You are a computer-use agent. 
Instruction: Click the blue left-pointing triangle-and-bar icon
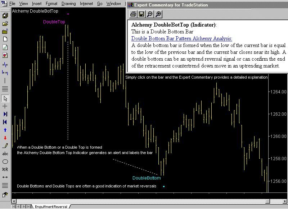[5, 122]
